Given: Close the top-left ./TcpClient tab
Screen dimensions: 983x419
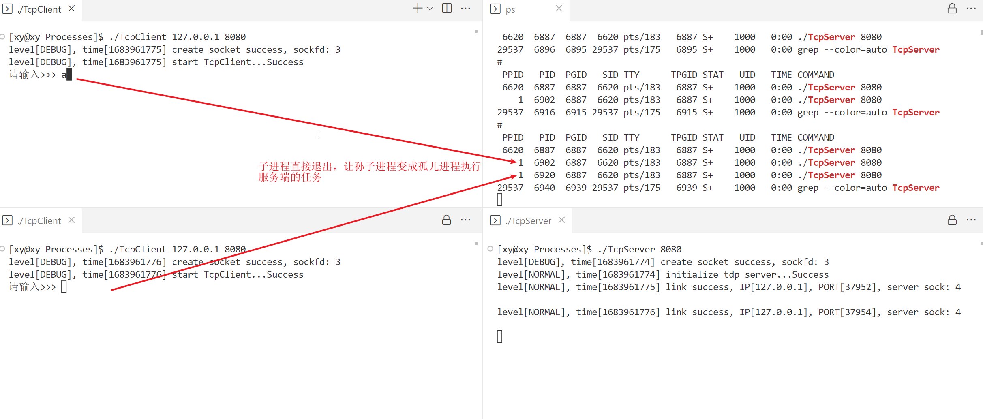Looking at the screenshot, I should pos(71,9).
